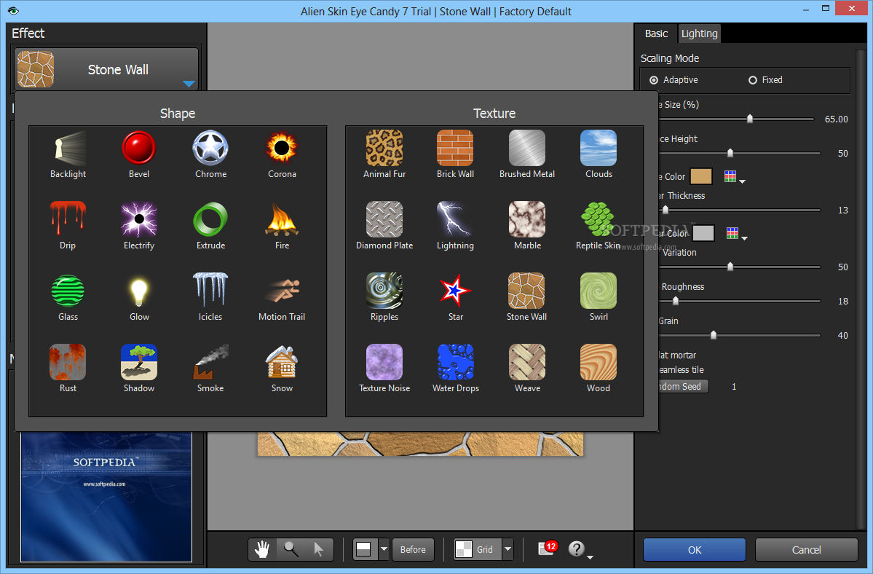
Task: Click the Random Seed button
Action: (x=683, y=386)
